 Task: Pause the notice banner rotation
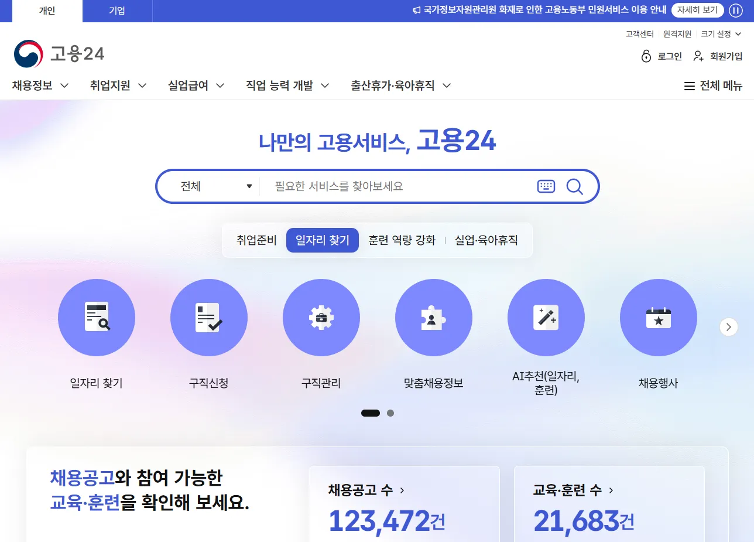tap(736, 11)
